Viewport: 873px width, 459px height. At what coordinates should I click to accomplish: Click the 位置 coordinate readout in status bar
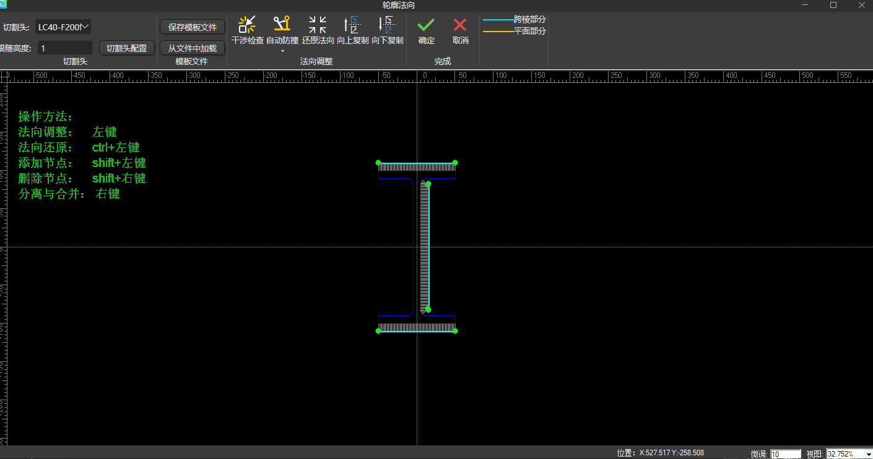[x=661, y=453]
